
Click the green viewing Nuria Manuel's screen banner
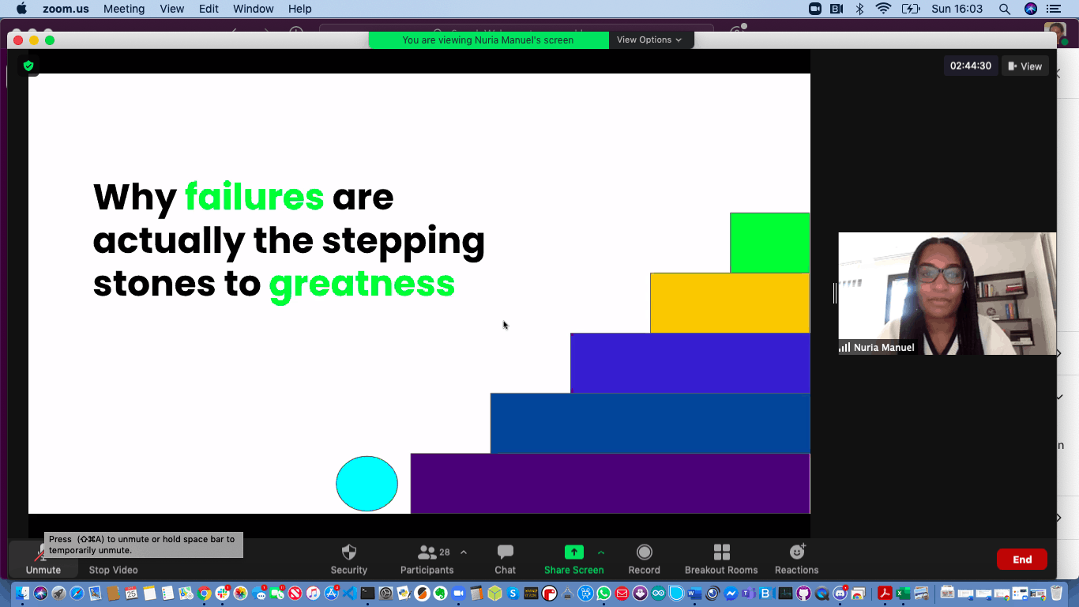coord(488,40)
